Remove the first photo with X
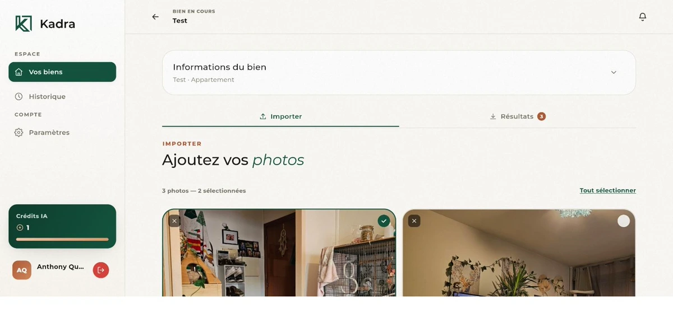673x323 pixels. pyautogui.click(x=174, y=221)
